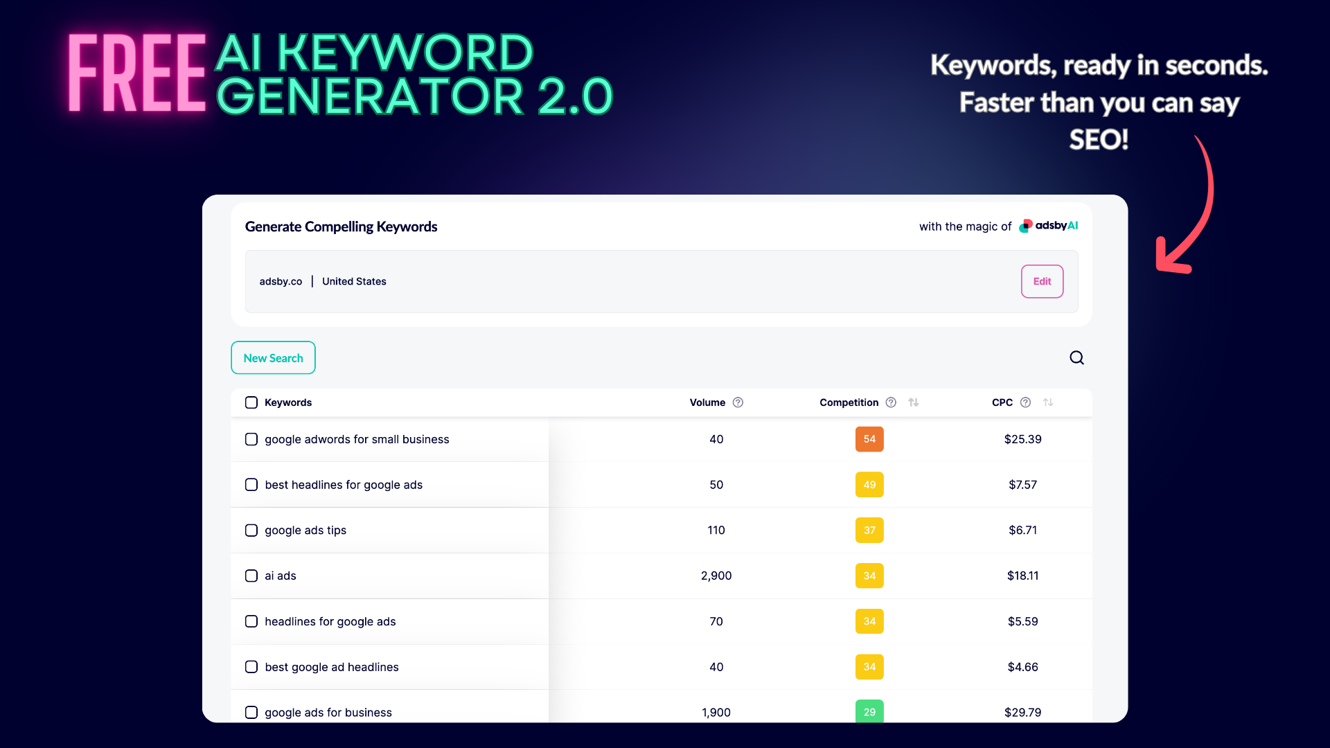
Task: Click the adsby.co domain text
Action: (x=281, y=281)
